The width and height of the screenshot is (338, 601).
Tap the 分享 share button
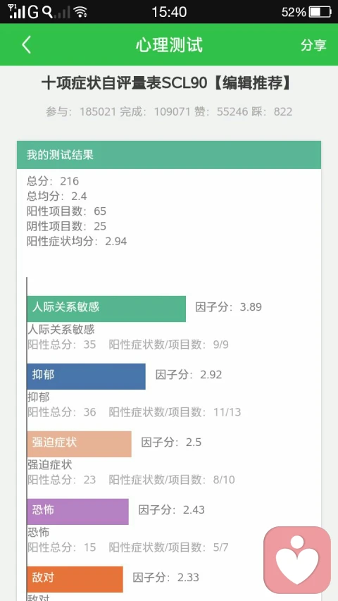313,45
